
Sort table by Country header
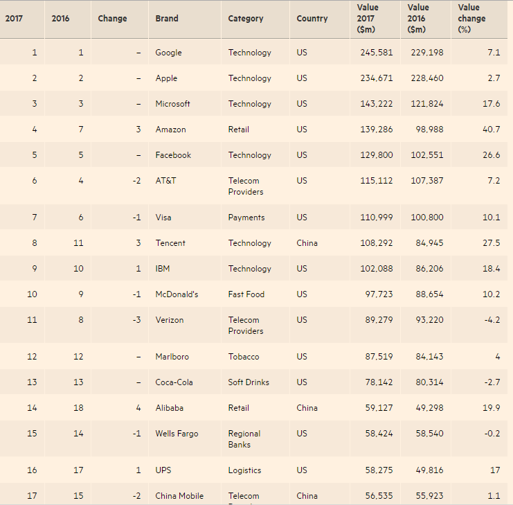312,19
